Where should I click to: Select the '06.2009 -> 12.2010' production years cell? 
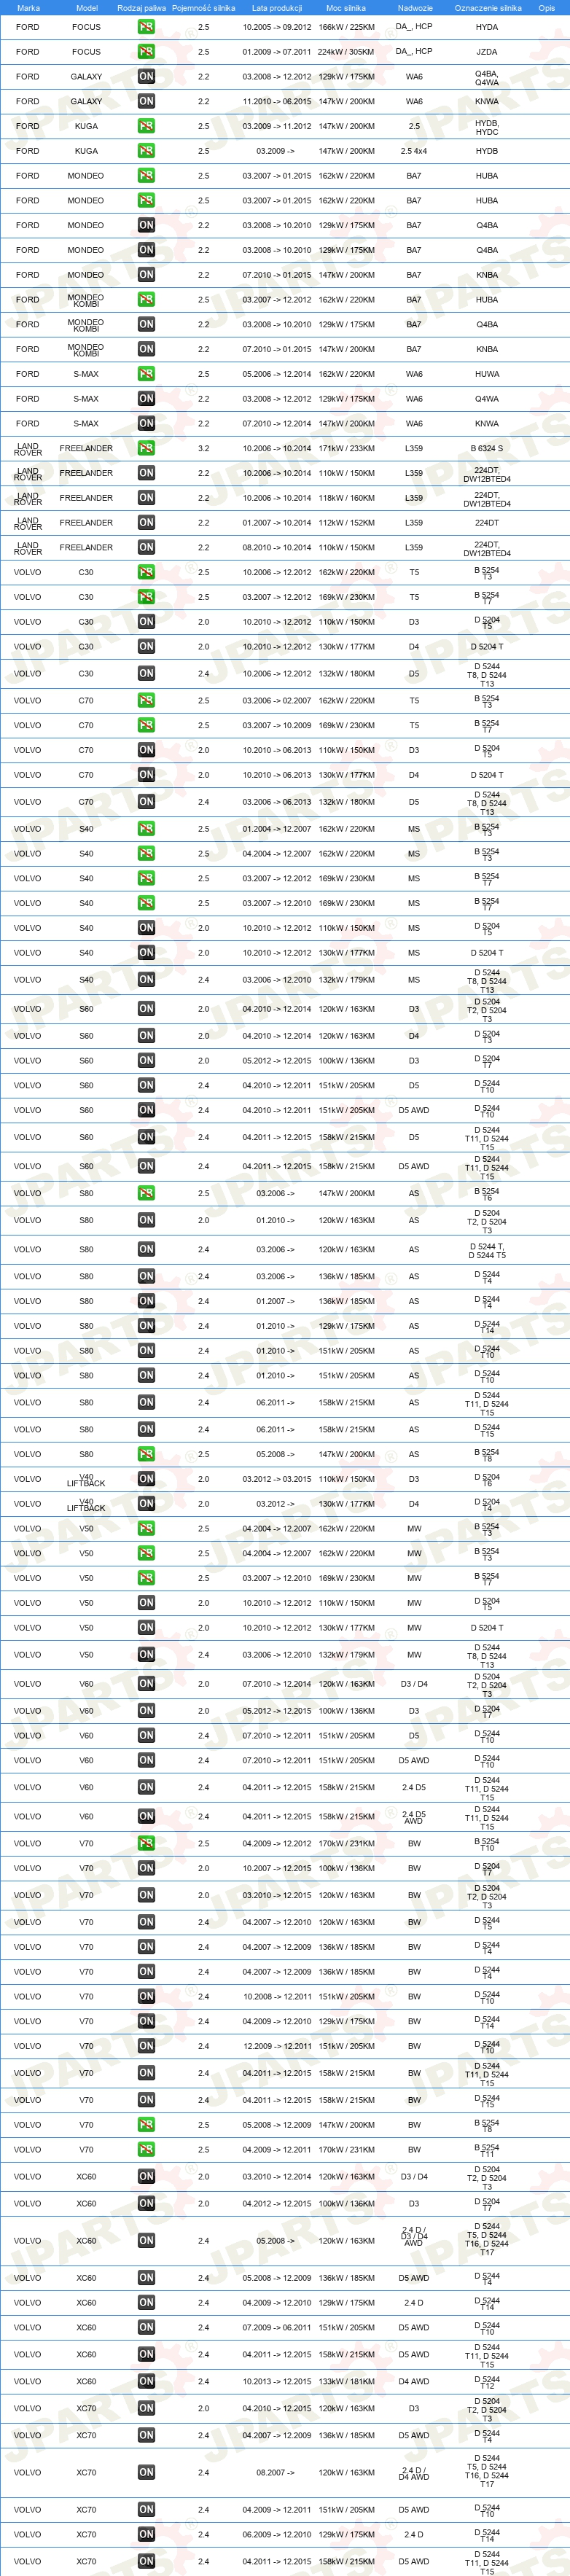[x=276, y=2534]
